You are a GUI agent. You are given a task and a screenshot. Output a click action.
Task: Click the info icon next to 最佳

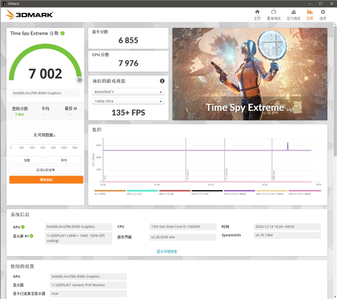(x=75, y=108)
